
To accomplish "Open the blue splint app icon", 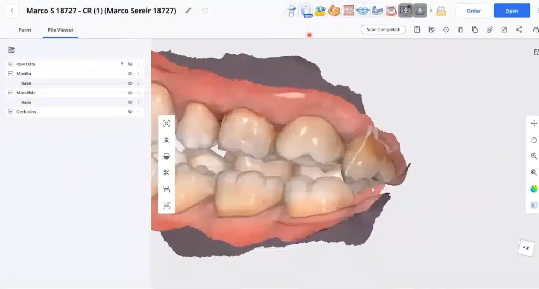I will (x=377, y=11).
